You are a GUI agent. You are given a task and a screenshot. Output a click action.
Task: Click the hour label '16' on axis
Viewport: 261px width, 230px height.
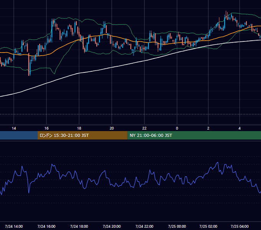click(46, 128)
